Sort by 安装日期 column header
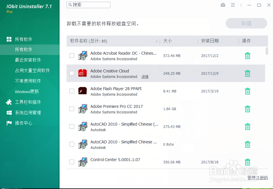This screenshot has height=189, width=273. tap(210, 41)
